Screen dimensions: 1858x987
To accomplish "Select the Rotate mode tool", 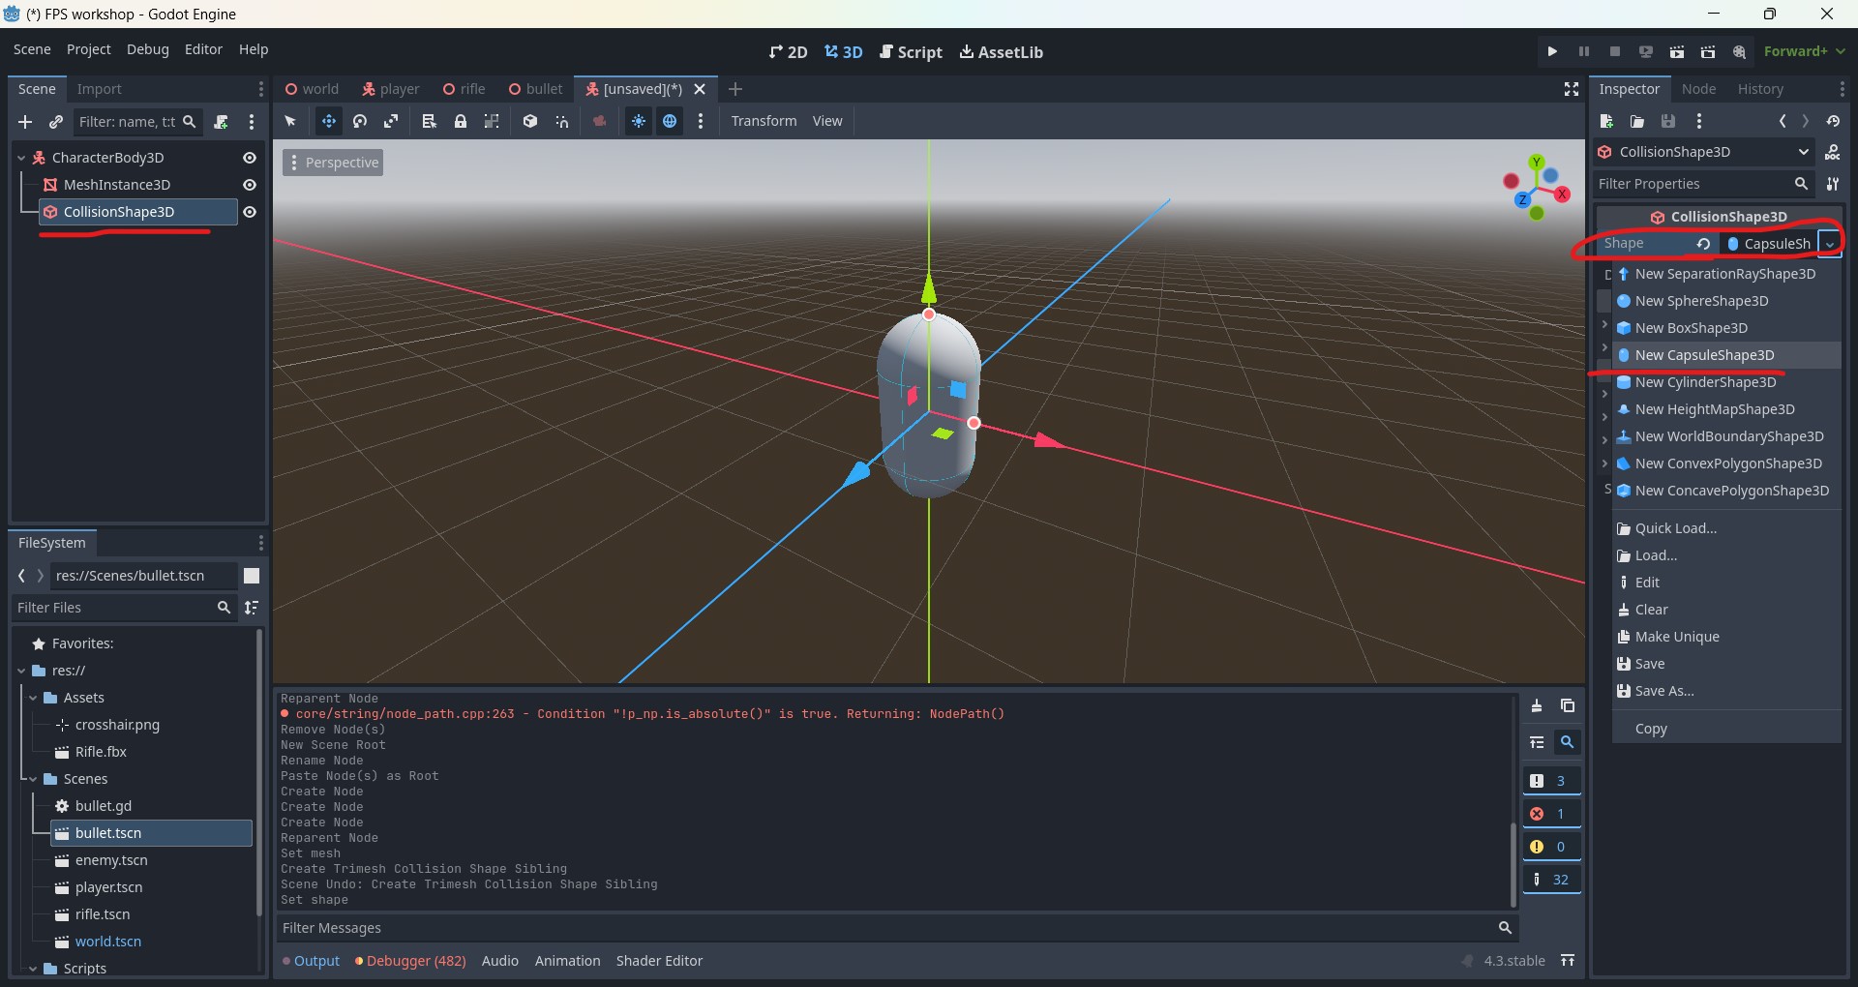I will (360, 121).
